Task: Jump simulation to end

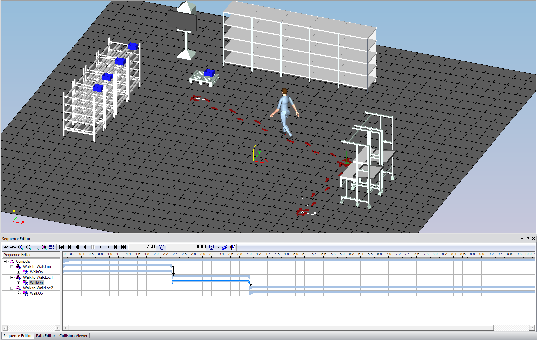Action: point(124,247)
